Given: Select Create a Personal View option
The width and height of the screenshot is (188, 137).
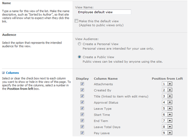Looking at the screenshot, I should [x=80, y=44].
